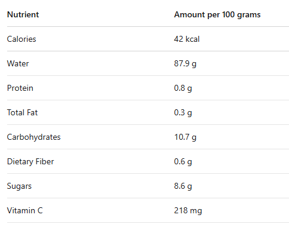Viewport: 289px width, 230px height.
Task: Select the Protein row label
Action: (20, 88)
